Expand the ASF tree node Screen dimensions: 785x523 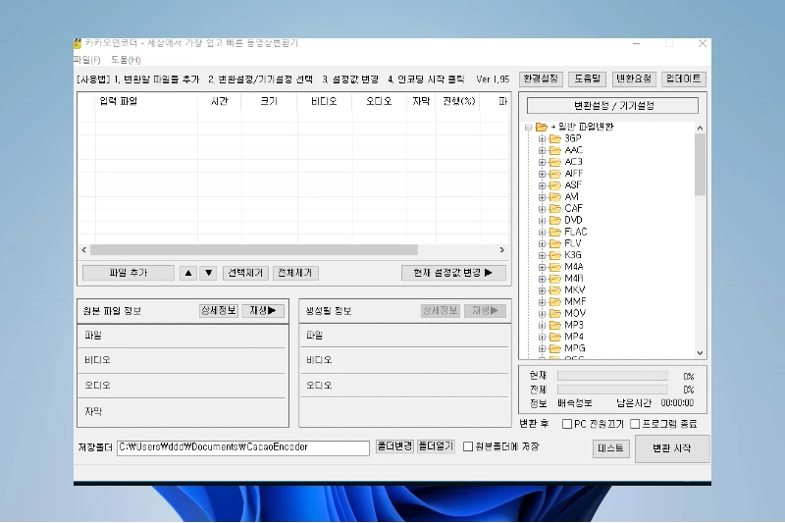[x=542, y=185]
